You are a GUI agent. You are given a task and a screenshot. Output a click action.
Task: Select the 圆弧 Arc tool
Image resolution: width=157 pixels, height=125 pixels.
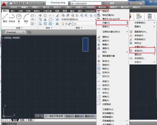point(26,18)
